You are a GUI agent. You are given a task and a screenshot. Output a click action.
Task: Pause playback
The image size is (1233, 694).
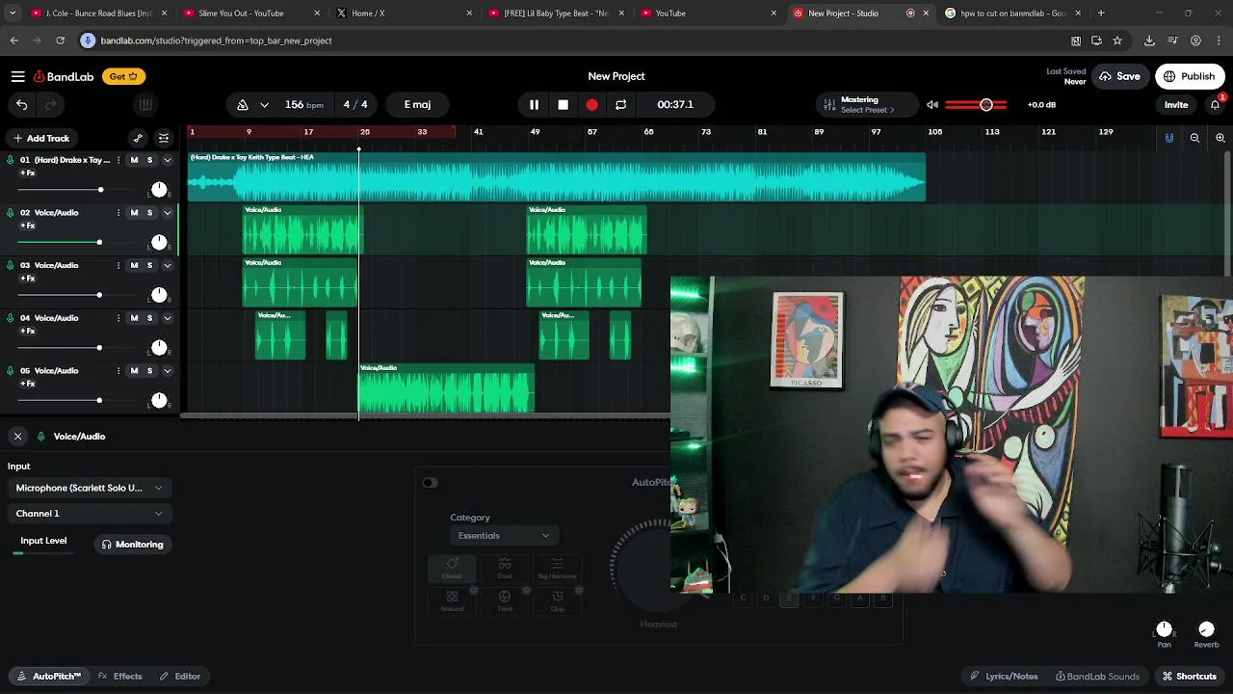tap(534, 104)
